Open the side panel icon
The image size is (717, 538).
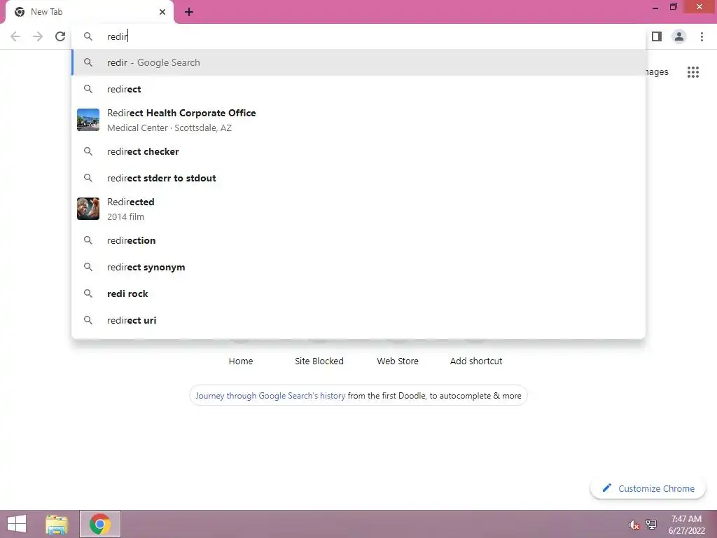[657, 36]
